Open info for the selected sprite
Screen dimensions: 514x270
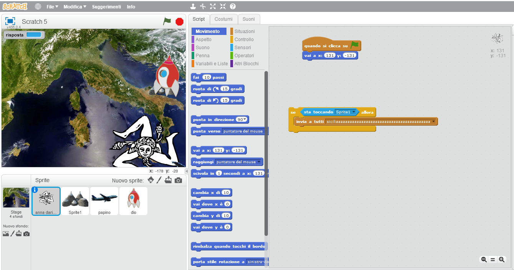click(35, 189)
